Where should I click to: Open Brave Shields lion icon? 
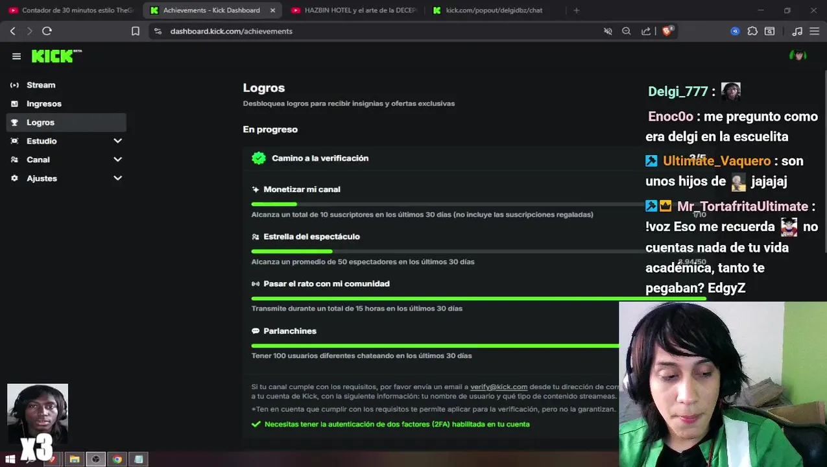pos(667,30)
